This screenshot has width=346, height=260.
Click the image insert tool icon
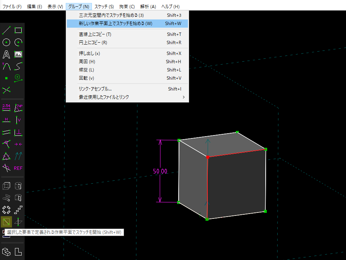tap(18, 55)
